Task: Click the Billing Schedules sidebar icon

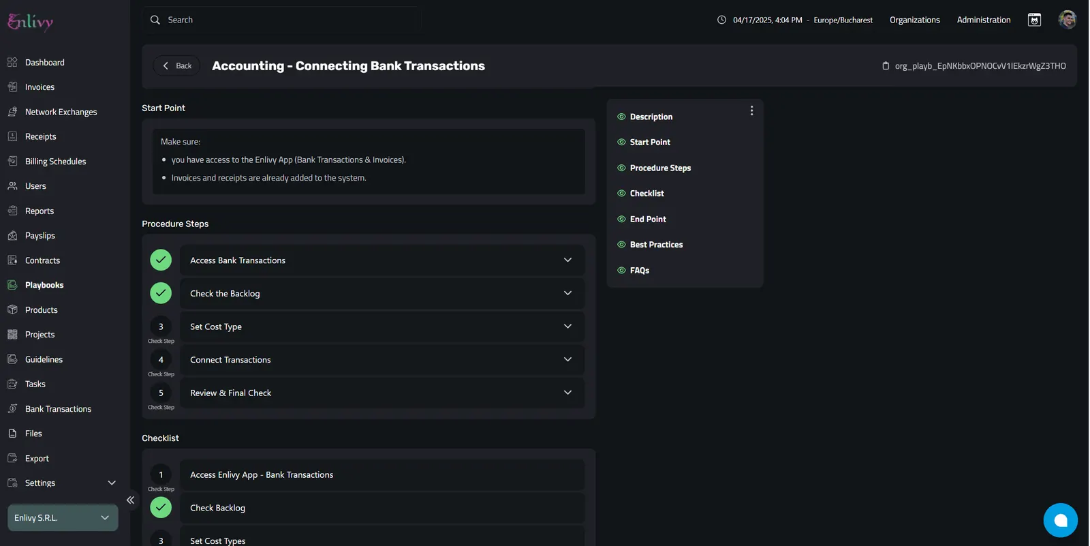Action: 12,161
